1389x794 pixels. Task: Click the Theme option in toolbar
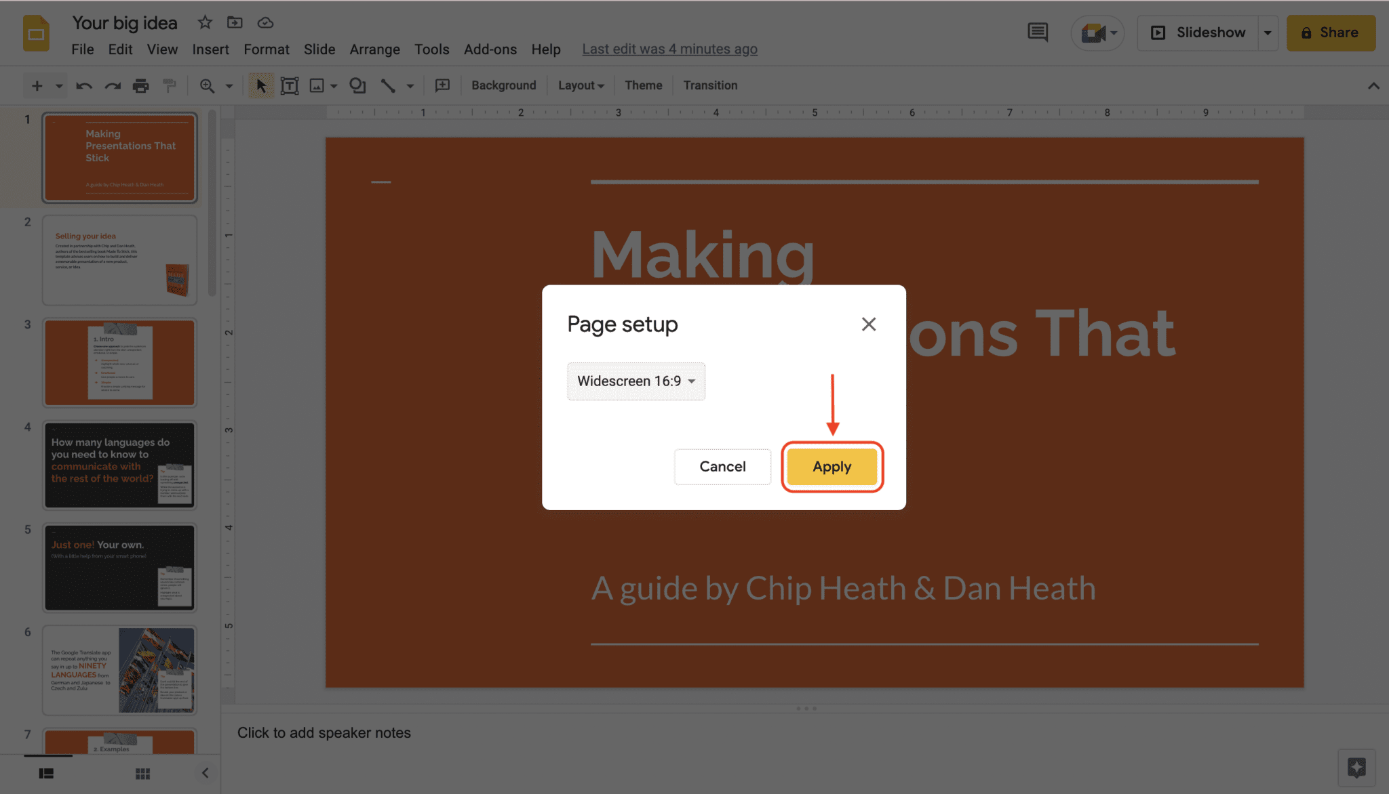click(642, 85)
